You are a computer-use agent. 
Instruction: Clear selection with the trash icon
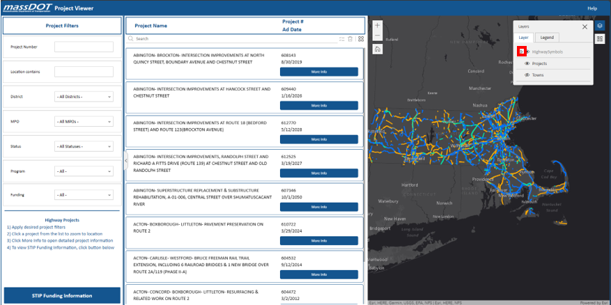tap(350, 39)
